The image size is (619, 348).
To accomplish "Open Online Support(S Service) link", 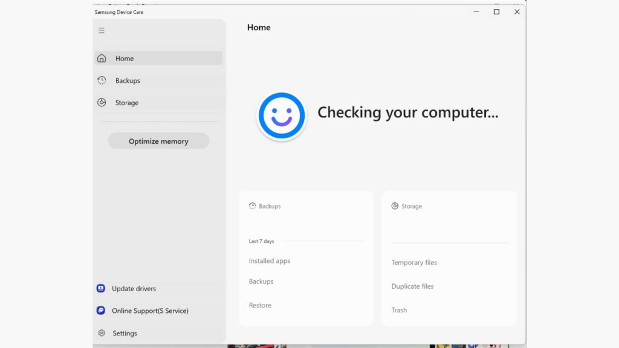I will (159, 311).
